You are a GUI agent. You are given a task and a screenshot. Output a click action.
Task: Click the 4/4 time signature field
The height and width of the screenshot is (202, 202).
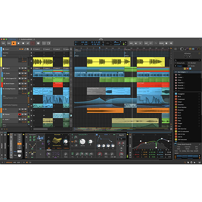coord(86,44)
